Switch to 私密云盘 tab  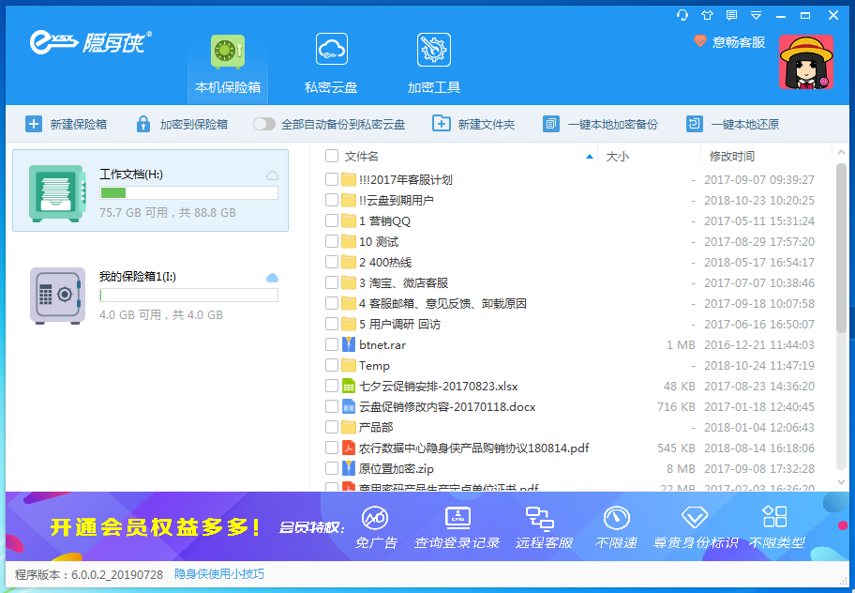[x=331, y=64]
